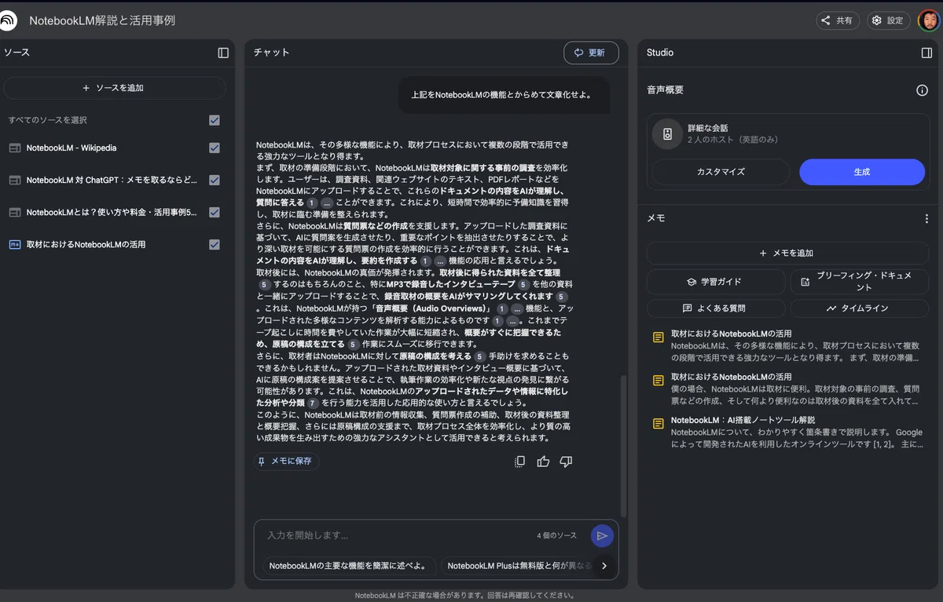Give the response a thumbs up
Screen dimensions: 943x602
click(x=543, y=462)
